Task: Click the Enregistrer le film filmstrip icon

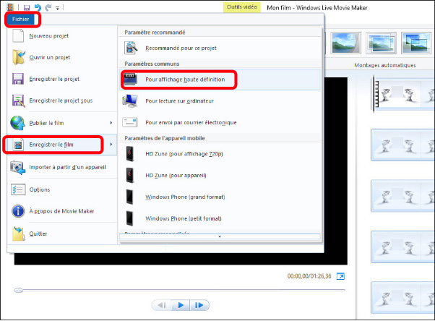Action: click(x=18, y=145)
